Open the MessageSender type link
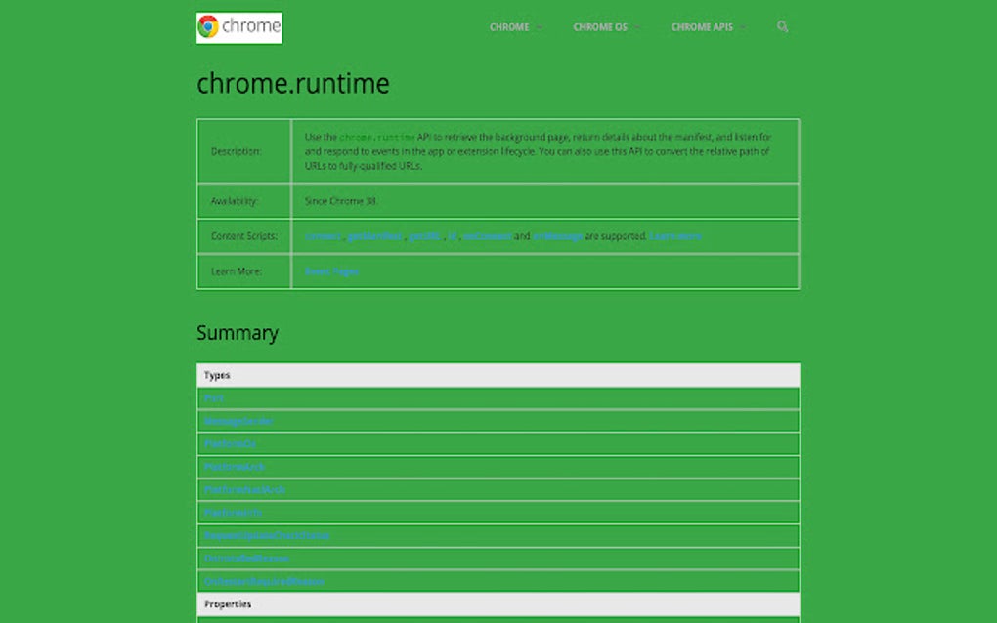Viewport: 997px width, 623px height. click(x=239, y=420)
